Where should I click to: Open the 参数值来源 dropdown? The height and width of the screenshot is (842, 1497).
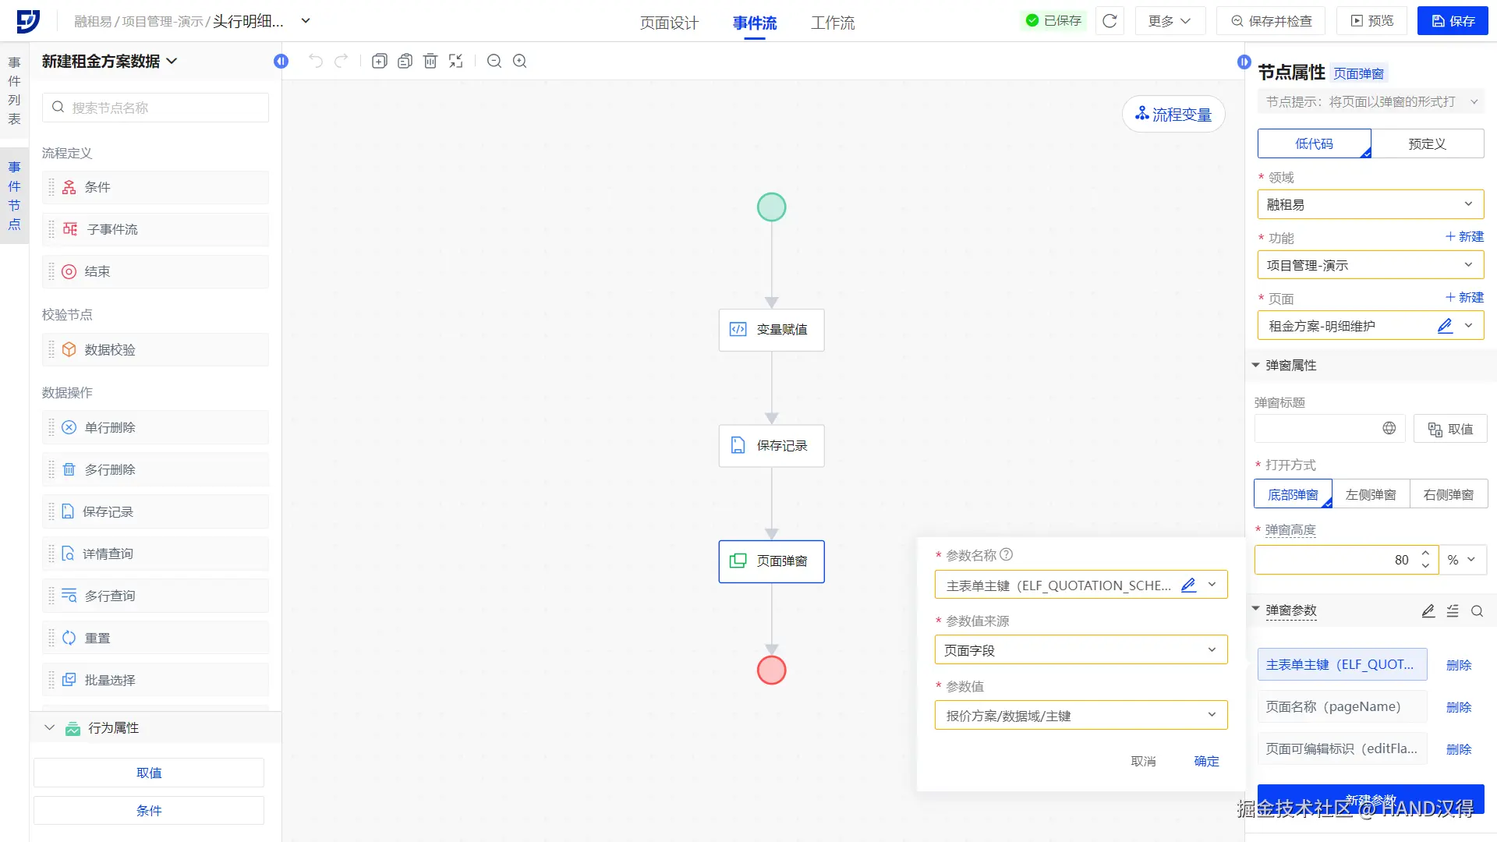coord(1081,649)
